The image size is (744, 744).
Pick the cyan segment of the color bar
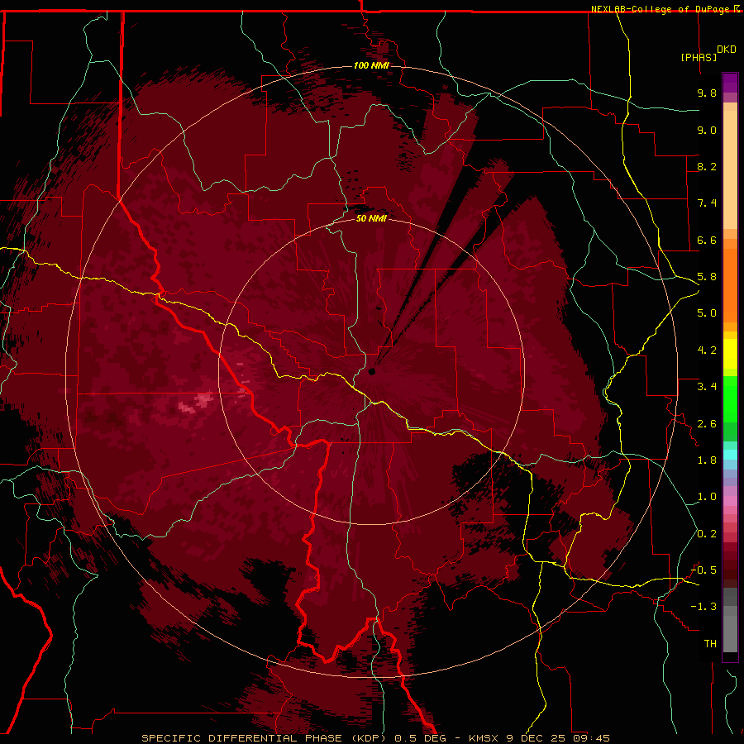pos(730,454)
